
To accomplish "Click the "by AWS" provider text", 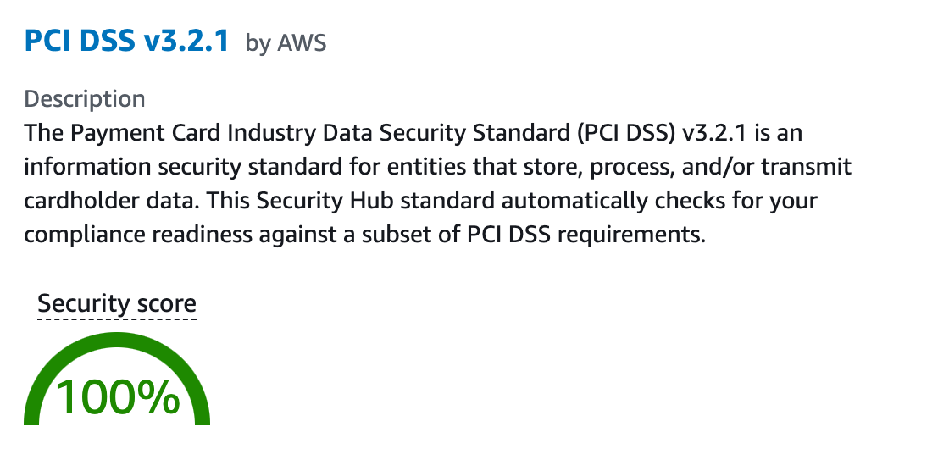I will [x=286, y=43].
